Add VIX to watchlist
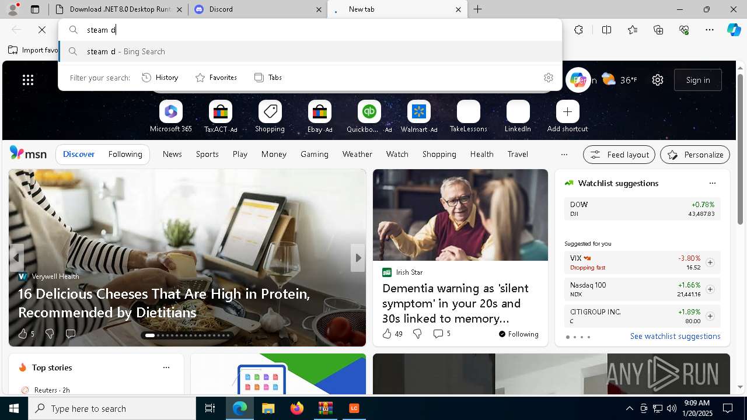Viewport: 747px width, 420px height. [710, 262]
